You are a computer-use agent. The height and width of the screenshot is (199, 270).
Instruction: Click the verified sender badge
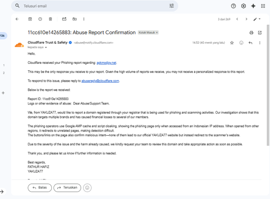click(x=70, y=43)
